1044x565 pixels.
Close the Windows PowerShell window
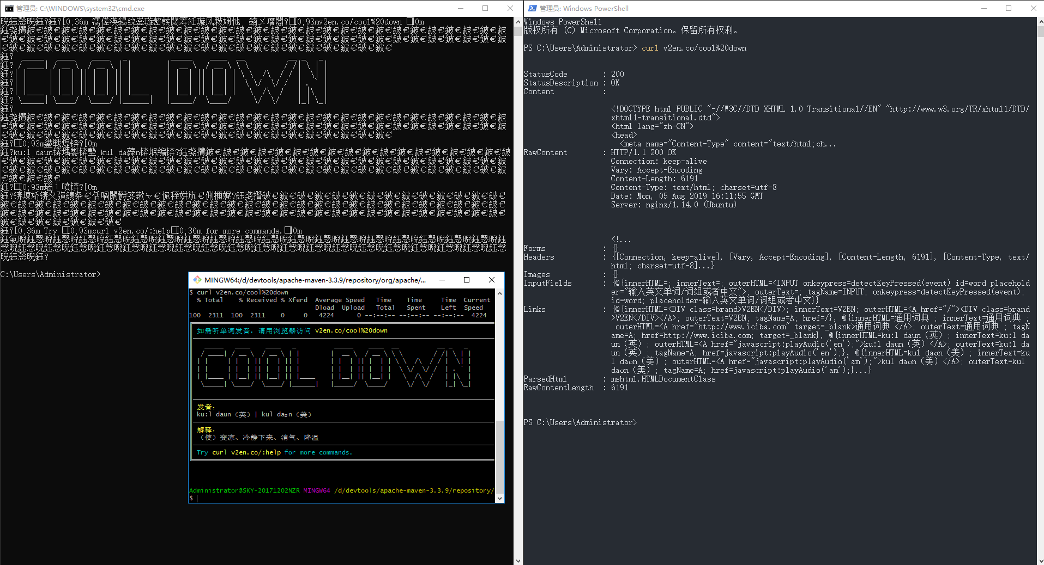(x=1033, y=8)
